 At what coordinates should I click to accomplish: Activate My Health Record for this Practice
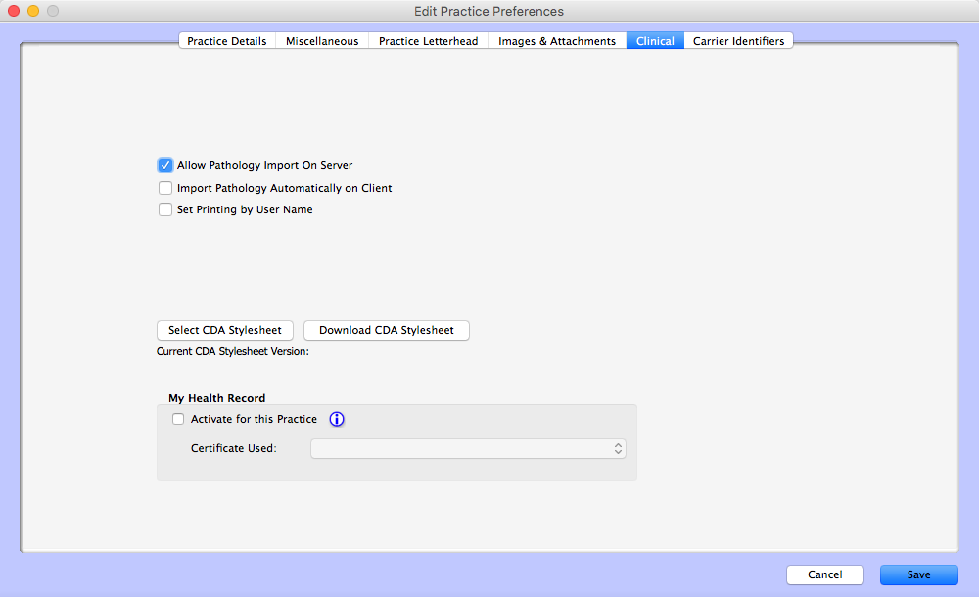pyautogui.click(x=177, y=418)
